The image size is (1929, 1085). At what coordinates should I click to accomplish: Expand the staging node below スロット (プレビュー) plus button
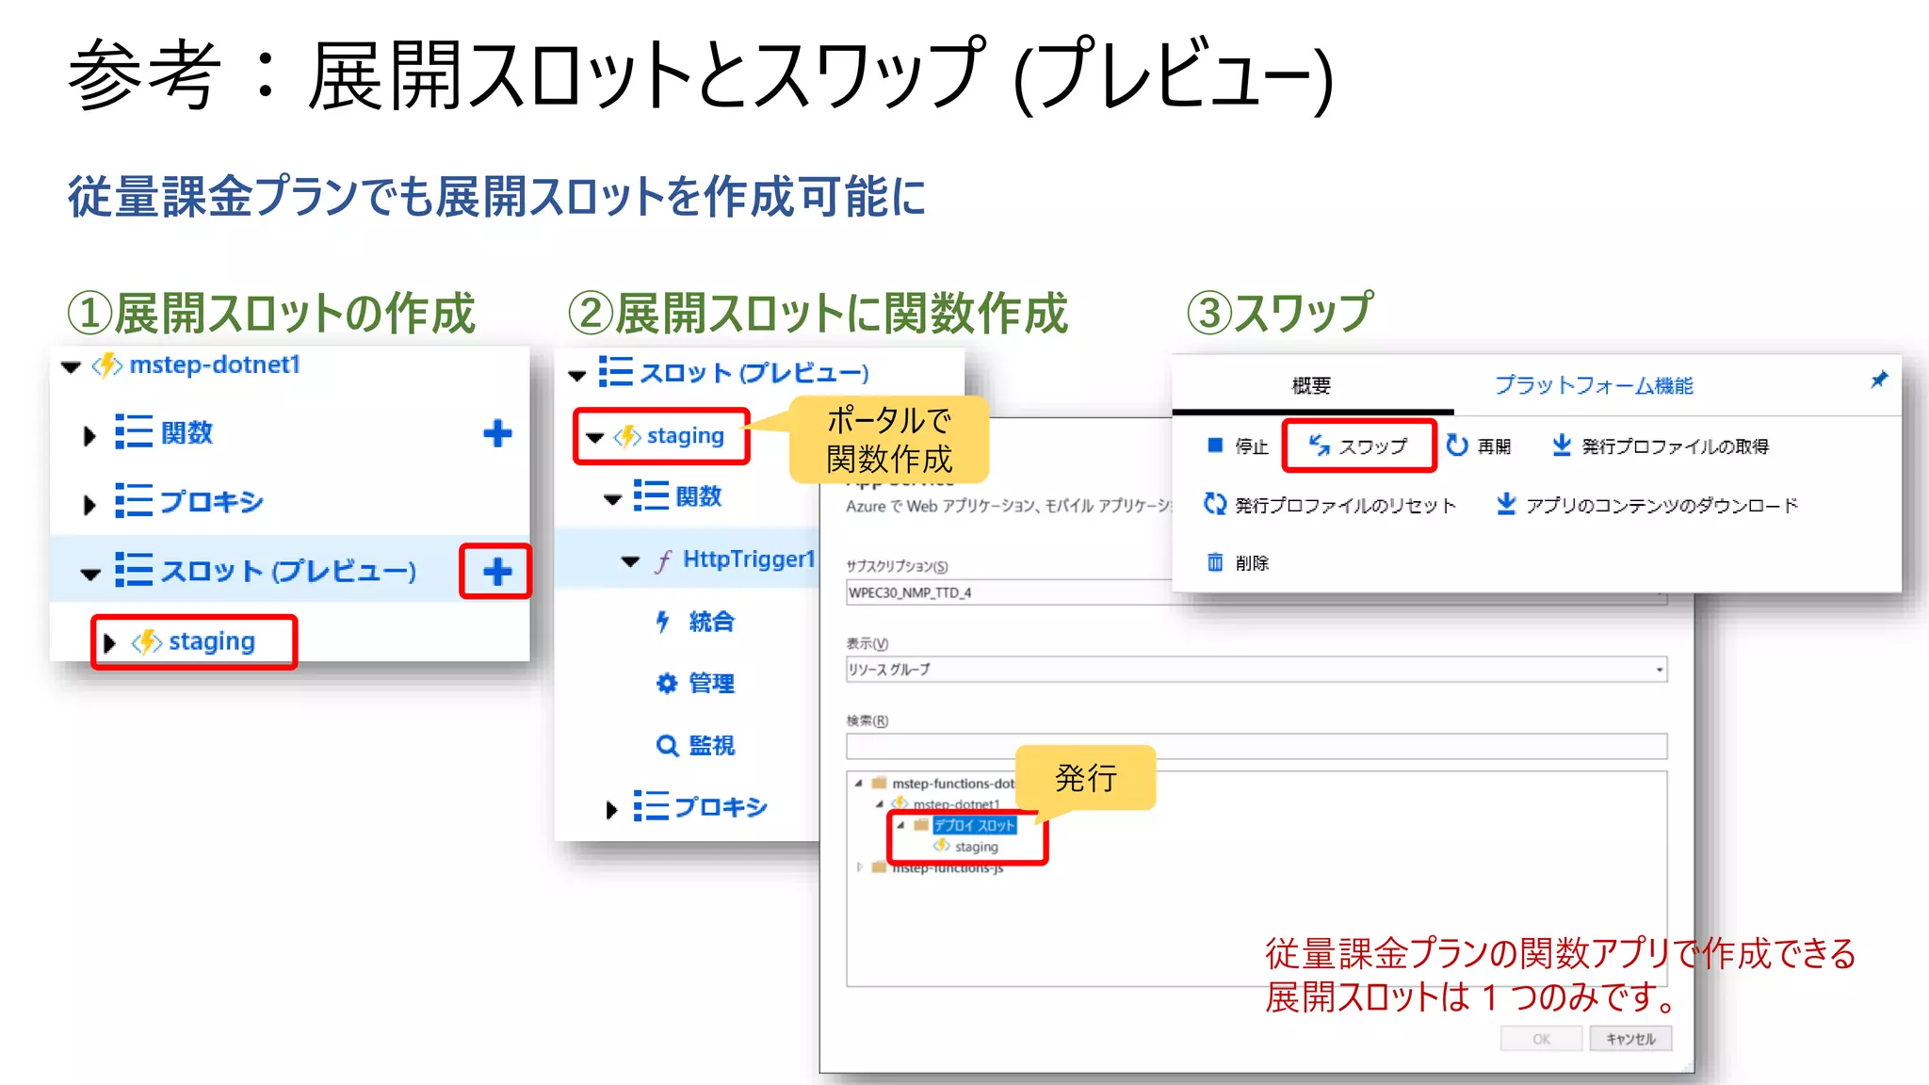pos(109,643)
